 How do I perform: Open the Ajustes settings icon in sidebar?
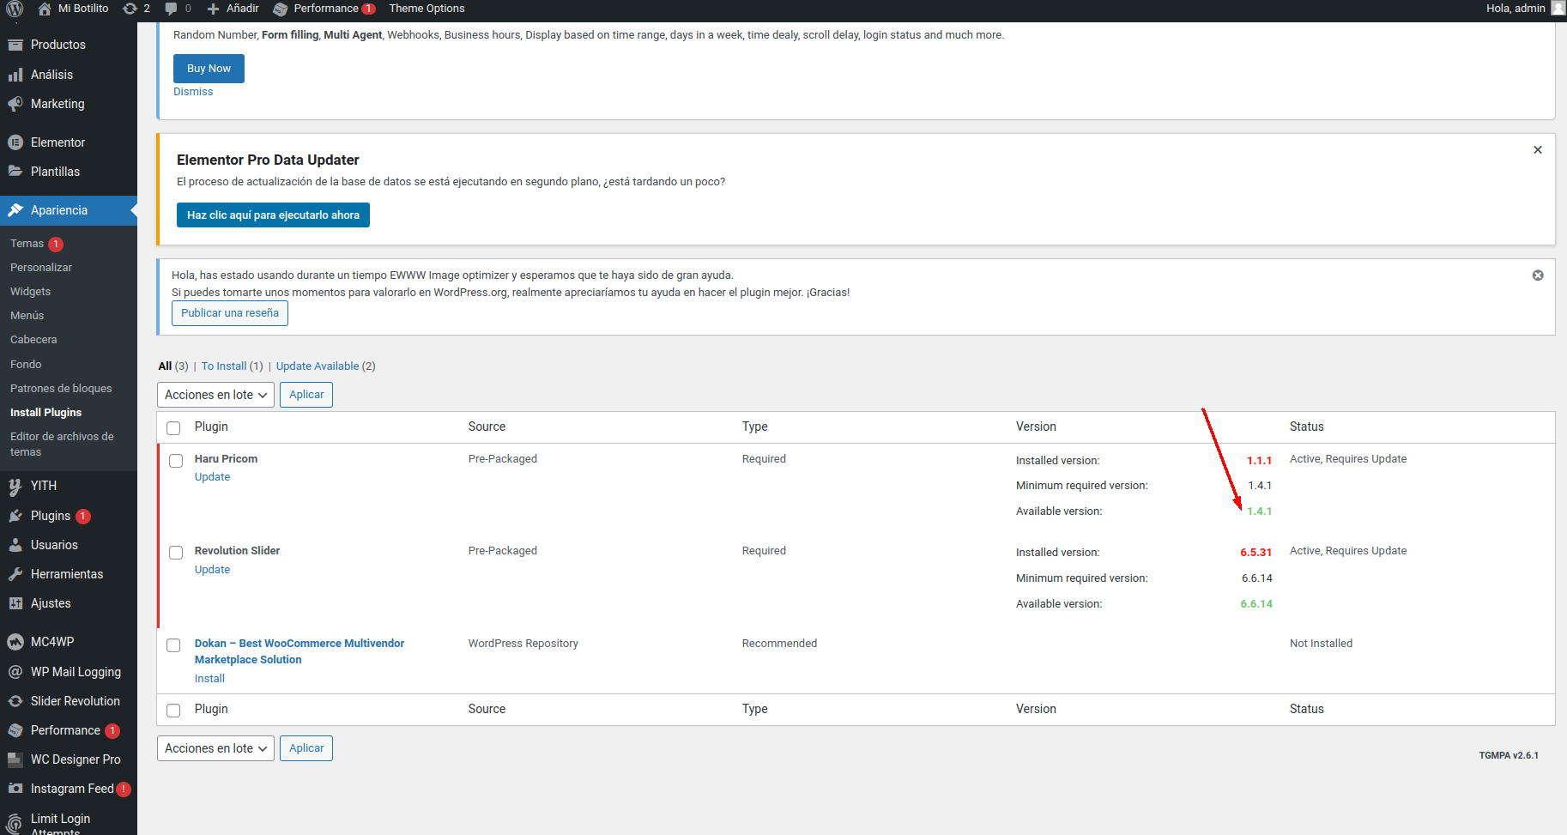15,603
